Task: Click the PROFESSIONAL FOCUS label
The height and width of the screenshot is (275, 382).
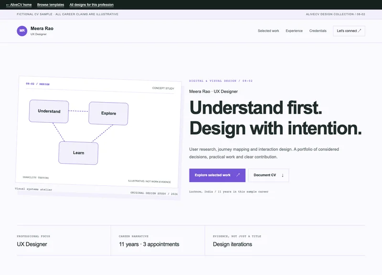Action: [33, 236]
